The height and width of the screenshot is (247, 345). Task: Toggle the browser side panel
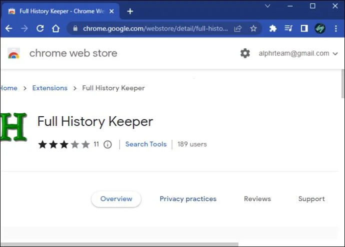click(304, 28)
